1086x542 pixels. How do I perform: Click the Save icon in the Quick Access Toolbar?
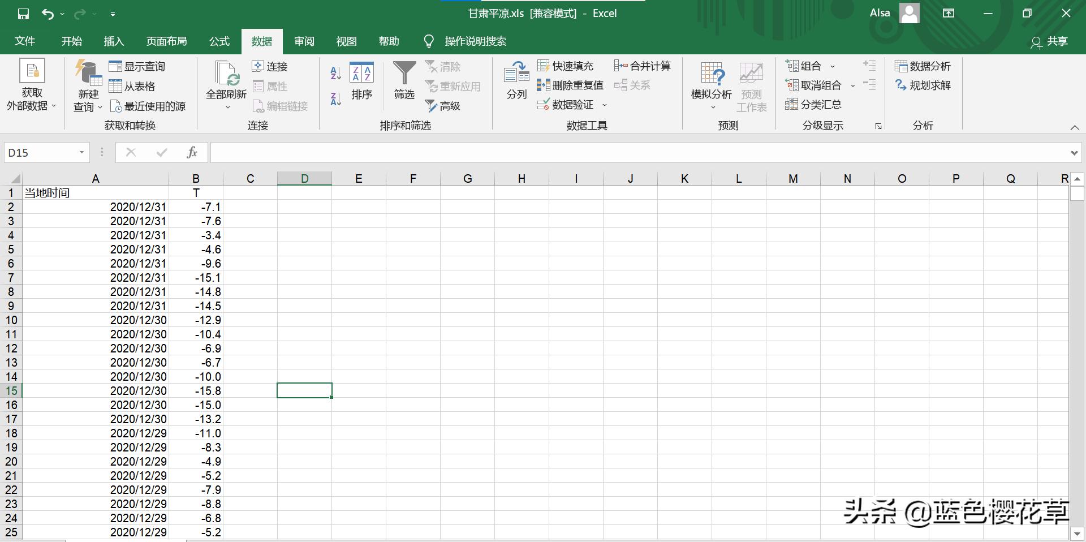pos(23,13)
